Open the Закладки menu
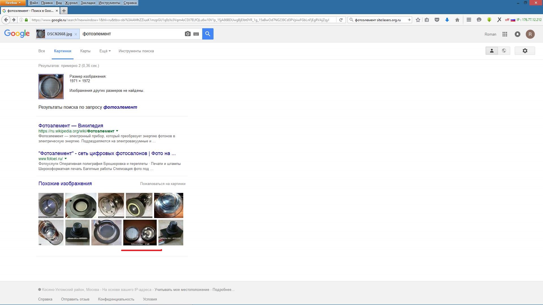Viewport: 543px width, 305px height. 88,3
